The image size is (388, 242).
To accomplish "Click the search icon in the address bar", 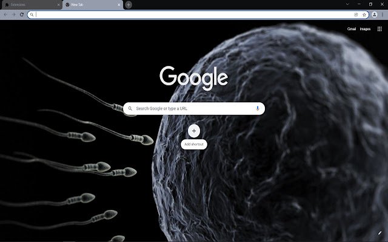I will click(32, 15).
